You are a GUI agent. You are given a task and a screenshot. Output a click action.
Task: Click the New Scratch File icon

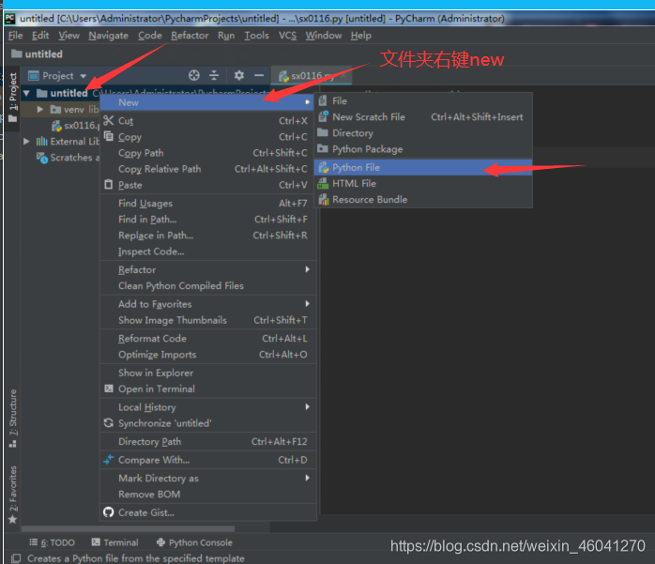click(x=323, y=116)
